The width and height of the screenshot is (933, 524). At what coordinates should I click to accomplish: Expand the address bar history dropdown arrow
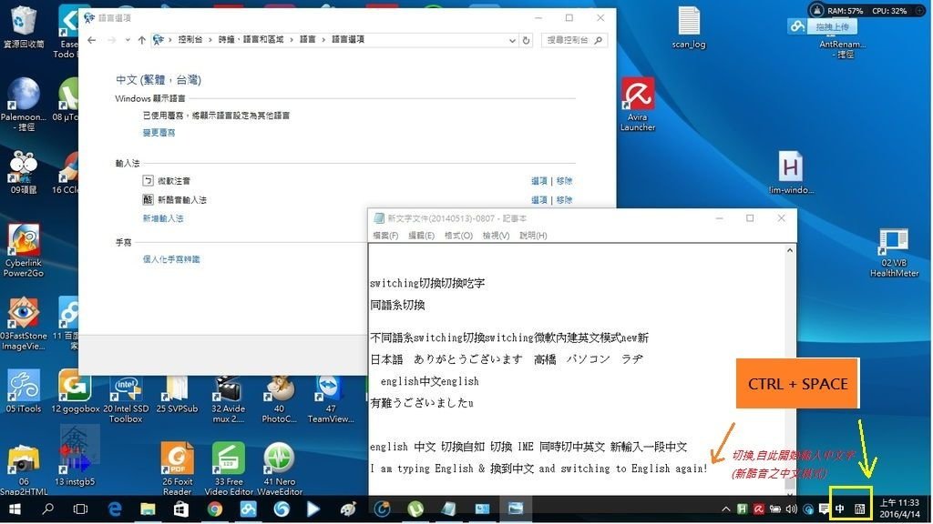(x=512, y=40)
